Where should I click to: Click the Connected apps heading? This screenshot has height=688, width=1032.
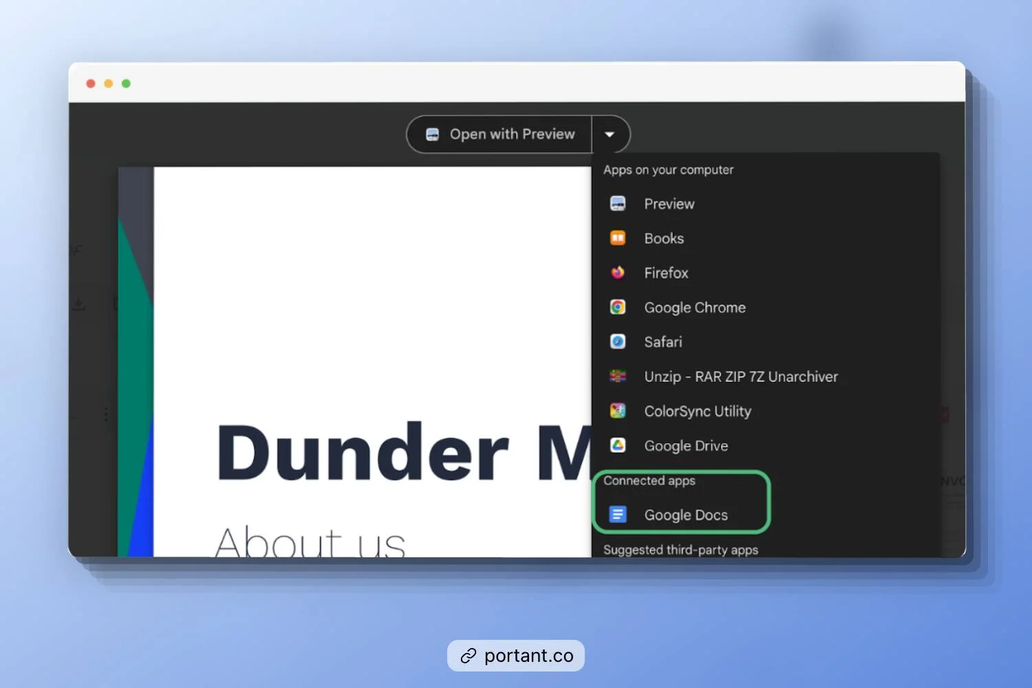pos(649,480)
